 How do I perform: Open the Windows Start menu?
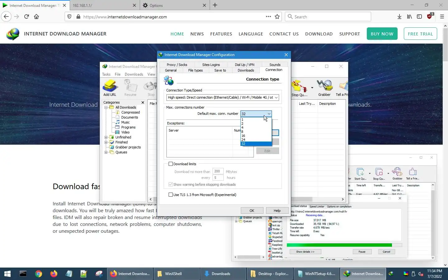point(7,274)
